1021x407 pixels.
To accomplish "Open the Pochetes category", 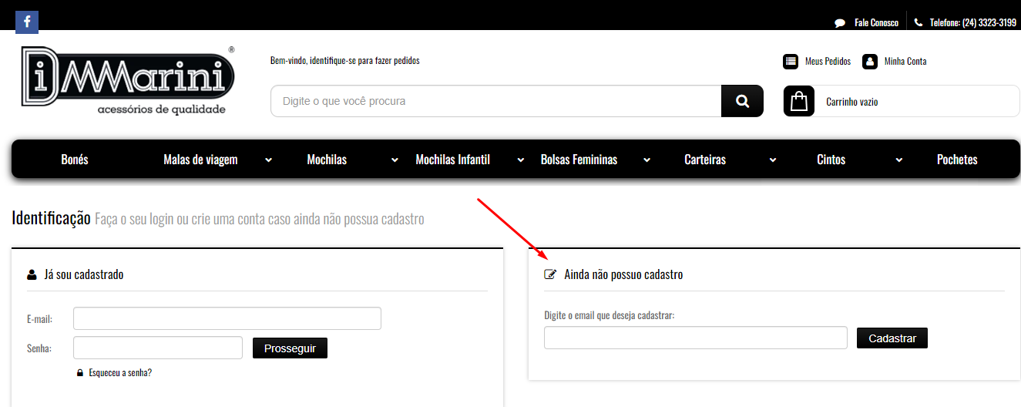I will point(957,160).
